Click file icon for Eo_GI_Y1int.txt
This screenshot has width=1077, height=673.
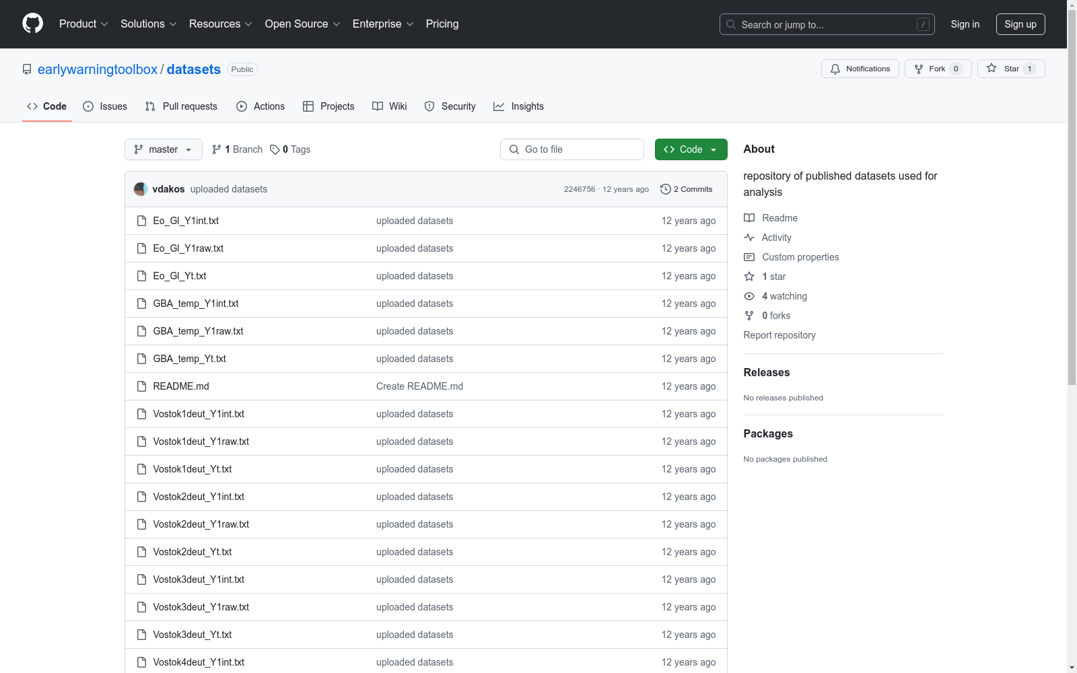click(x=141, y=221)
